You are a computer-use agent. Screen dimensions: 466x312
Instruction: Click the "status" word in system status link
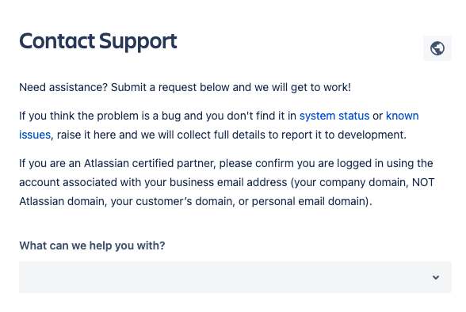354,116
